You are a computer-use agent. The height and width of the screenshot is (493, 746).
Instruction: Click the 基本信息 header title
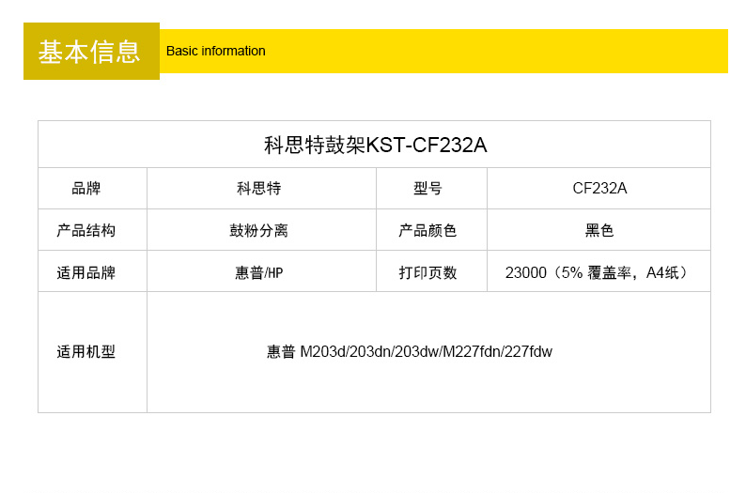(x=89, y=52)
